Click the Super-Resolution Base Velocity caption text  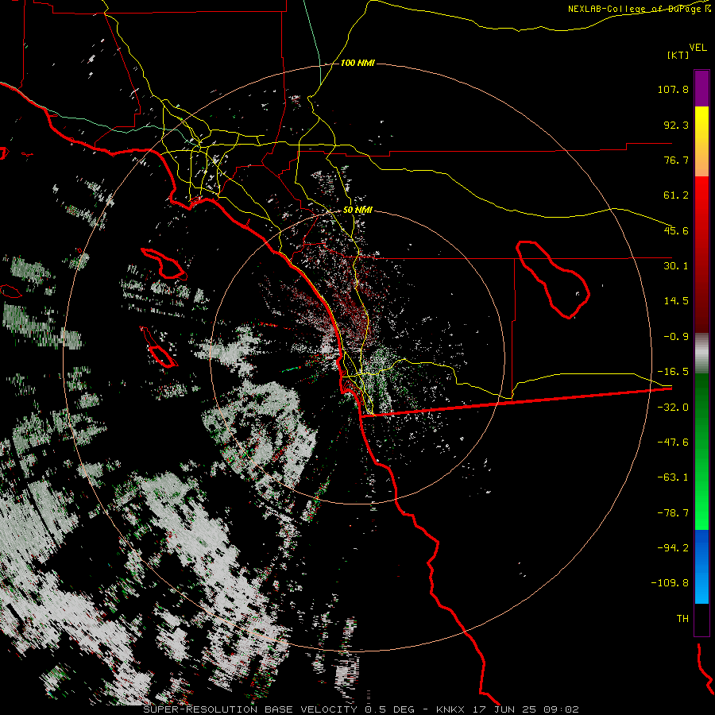(361, 709)
